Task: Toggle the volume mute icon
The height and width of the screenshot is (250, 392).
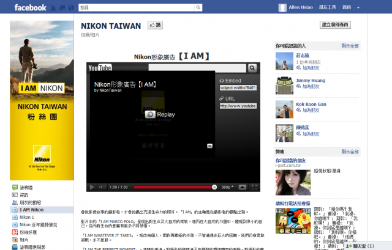Action: tap(102, 187)
